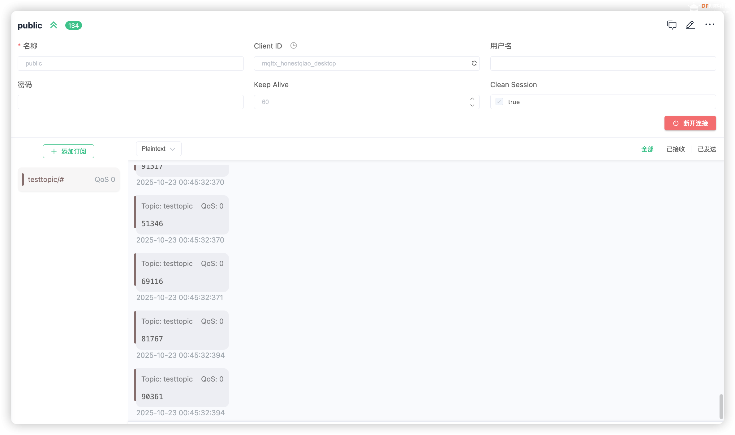Viewport: 735px width, 435px height.
Task: Toggle the Clean Session checkbox
Action: pyautogui.click(x=499, y=102)
